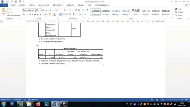Click Font Color red A icon
Screen dimensions: 190x107
(x=55, y=15)
